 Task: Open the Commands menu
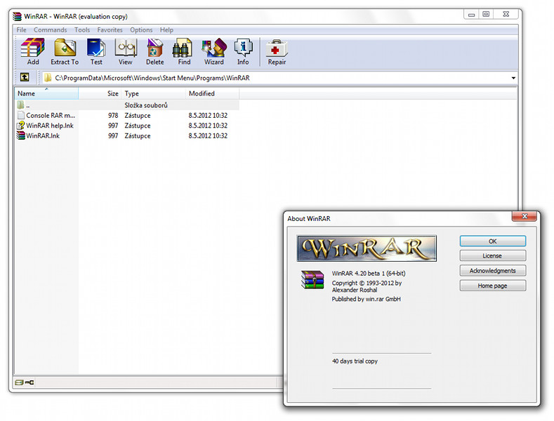[x=50, y=30]
